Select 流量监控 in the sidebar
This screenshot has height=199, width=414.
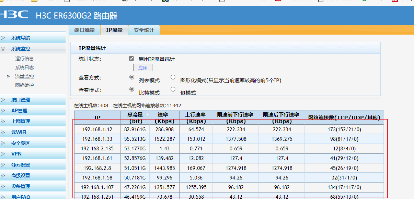click(24, 76)
